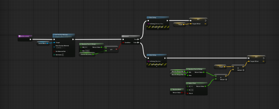The image size is (279, 109).
Task: Click In String pin on Misfire Print String
Action: 149,61
